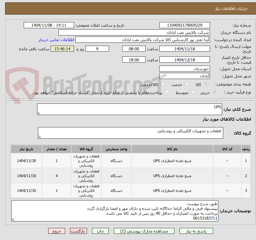This screenshot has height=240, width=256.
Task: Check the اسناد خزانه اسلامی payment checkbox
Action: 166,91
